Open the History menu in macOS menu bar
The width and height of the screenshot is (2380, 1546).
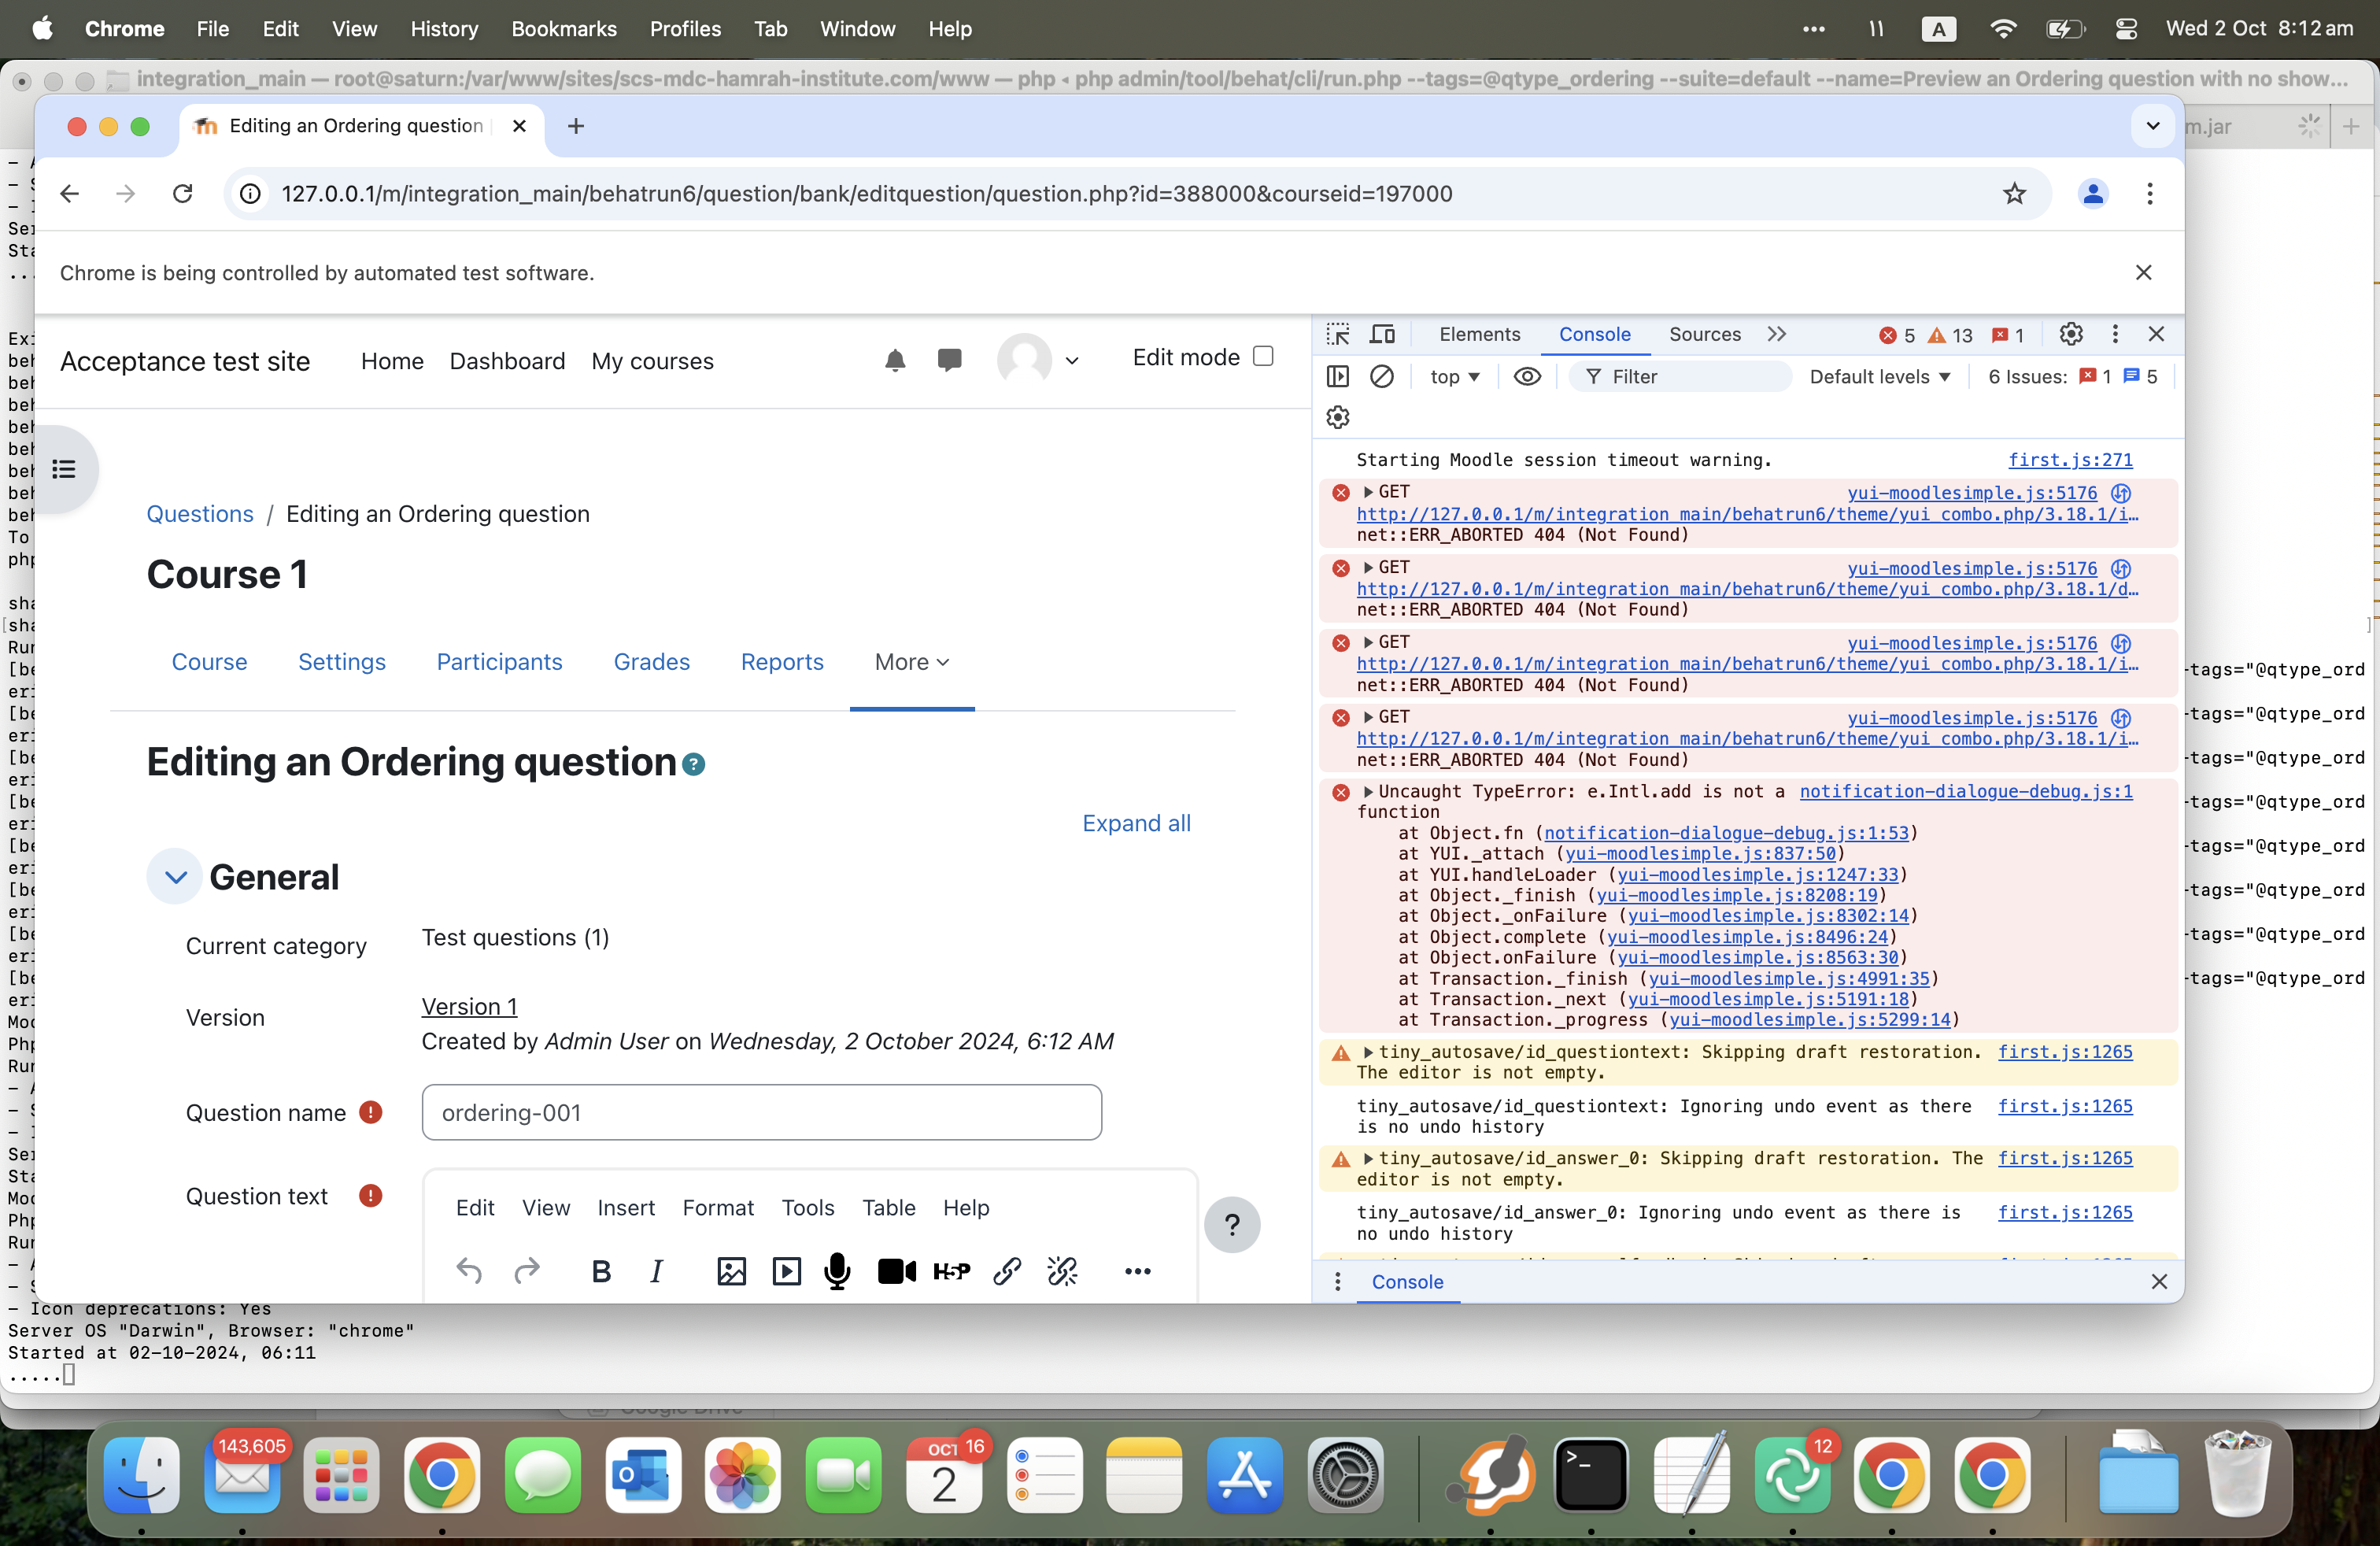pos(444,29)
